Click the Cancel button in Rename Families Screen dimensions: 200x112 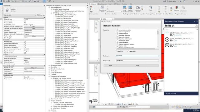[110, 66]
